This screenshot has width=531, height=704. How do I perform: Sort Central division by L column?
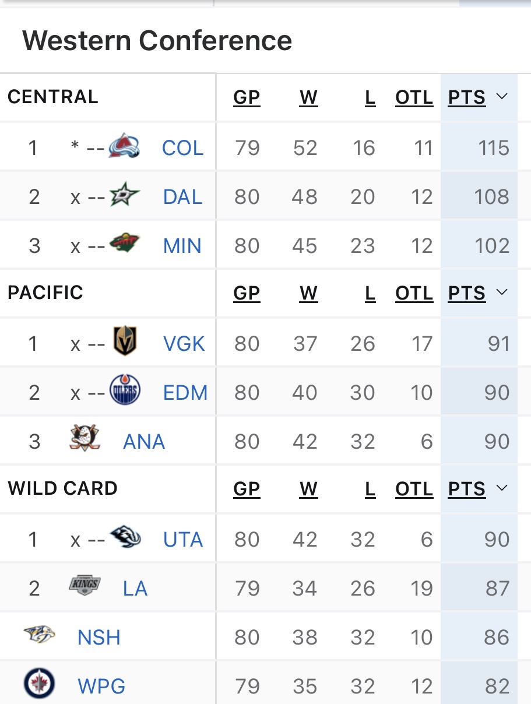[370, 97]
